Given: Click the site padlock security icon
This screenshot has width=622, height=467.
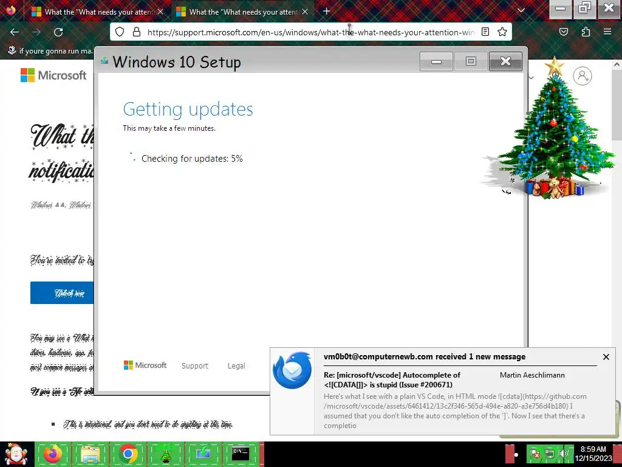Looking at the screenshot, I should click(137, 32).
